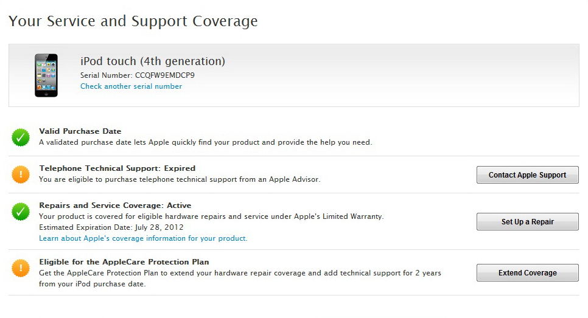The height and width of the screenshot is (318, 588).
Task: Click the orange warning icon beside Telephone Technical Support
Action: coord(21,175)
